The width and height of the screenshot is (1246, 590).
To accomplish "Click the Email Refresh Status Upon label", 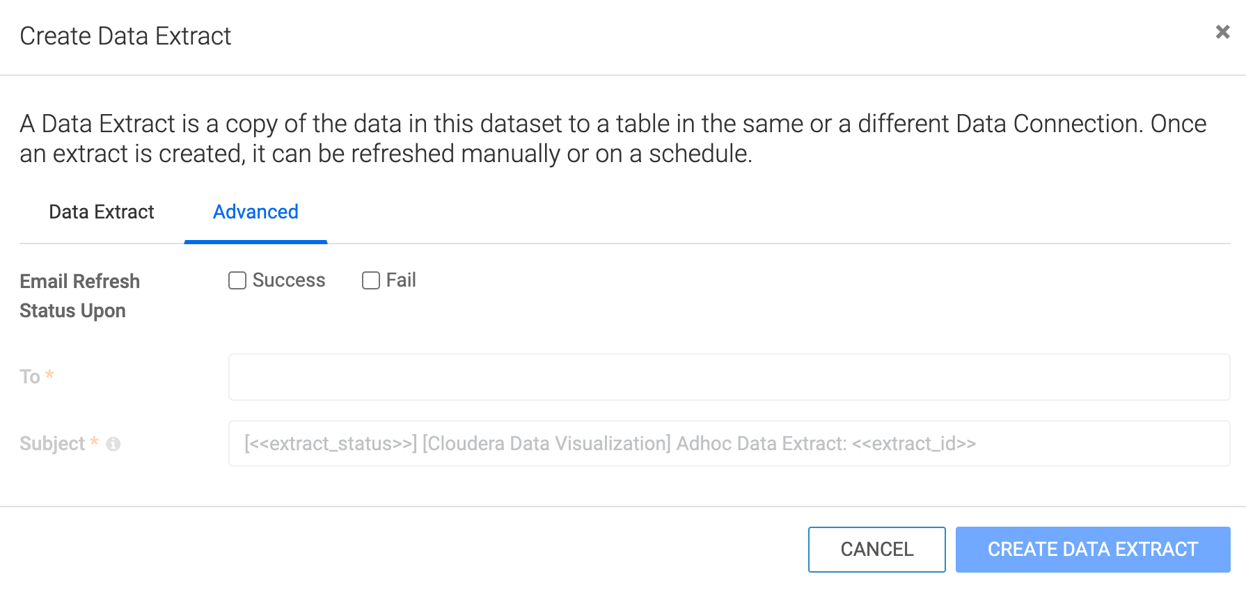I will click(x=80, y=296).
